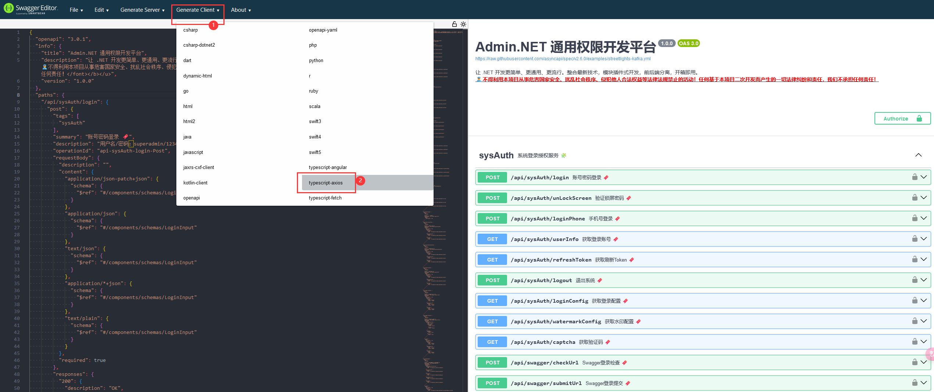Open the Generate Server menu
Screen dimensions: 934x392
pos(143,10)
